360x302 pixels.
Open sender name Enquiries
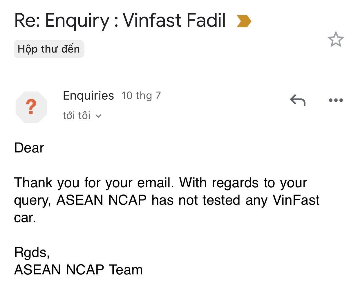click(x=88, y=96)
